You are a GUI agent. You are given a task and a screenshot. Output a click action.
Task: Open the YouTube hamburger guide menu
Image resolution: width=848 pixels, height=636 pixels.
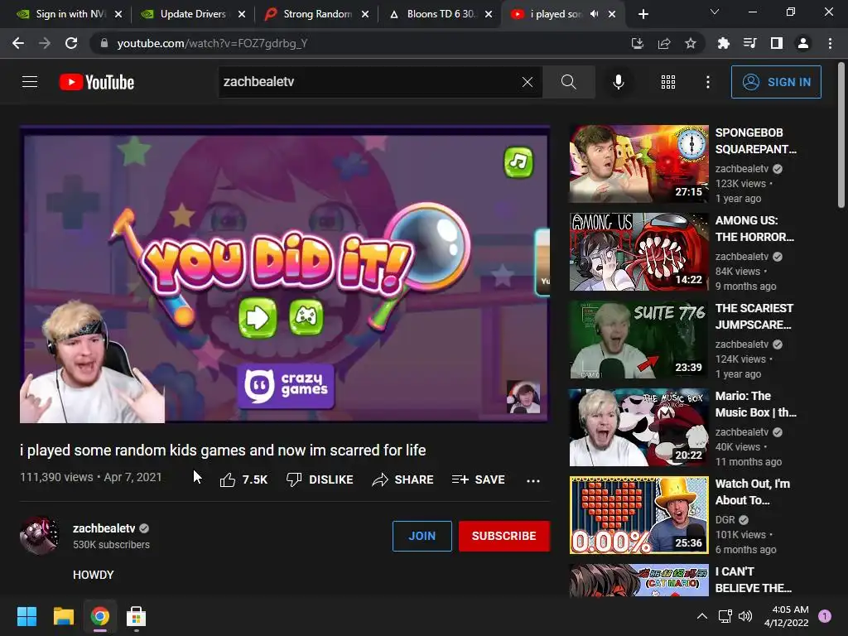[30, 82]
